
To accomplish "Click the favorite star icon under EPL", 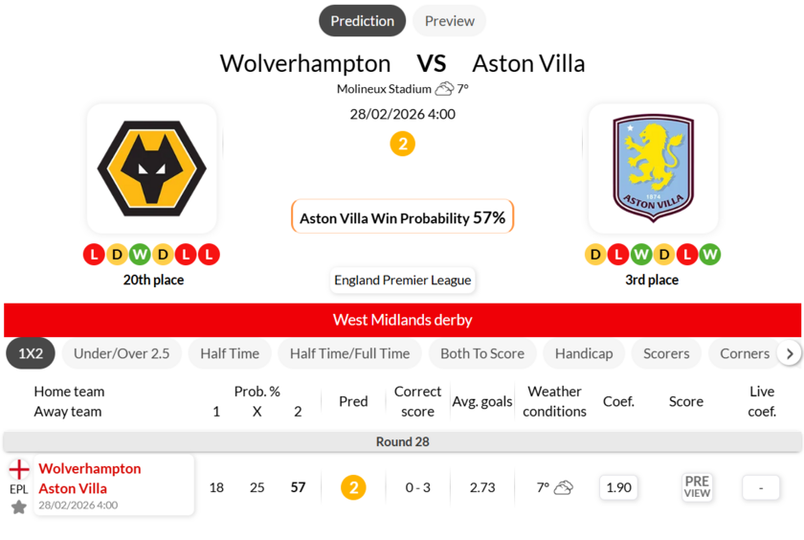I will coord(19,506).
